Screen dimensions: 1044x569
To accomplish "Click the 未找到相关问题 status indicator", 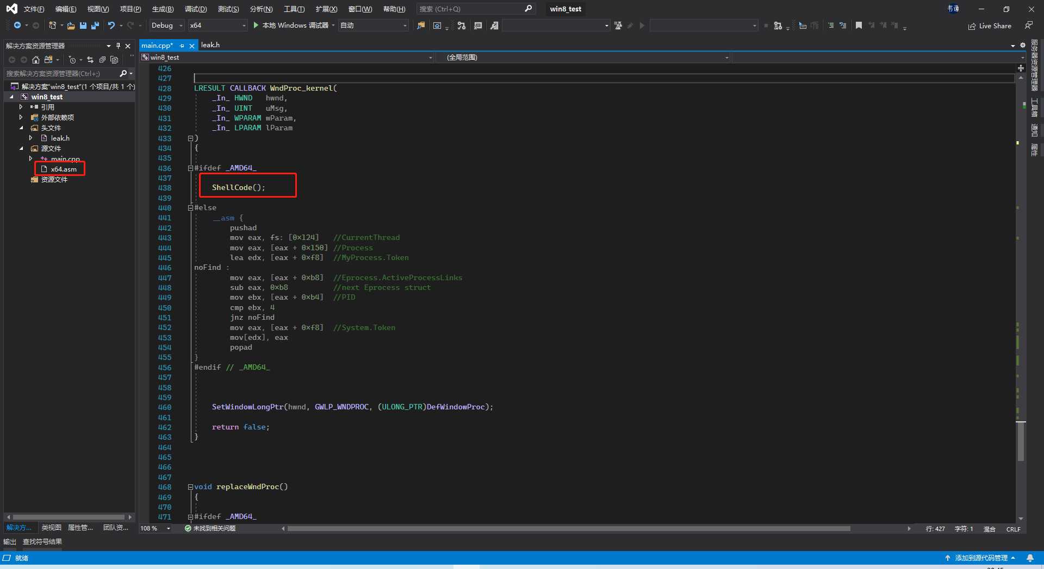I will coord(210,528).
